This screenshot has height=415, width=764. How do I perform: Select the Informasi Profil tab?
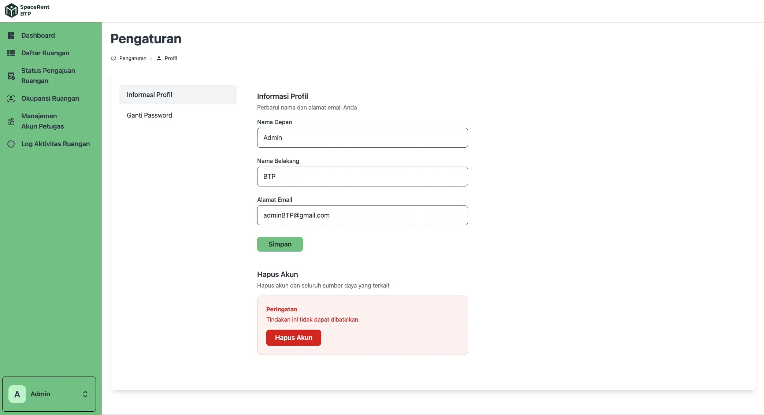click(178, 95)
